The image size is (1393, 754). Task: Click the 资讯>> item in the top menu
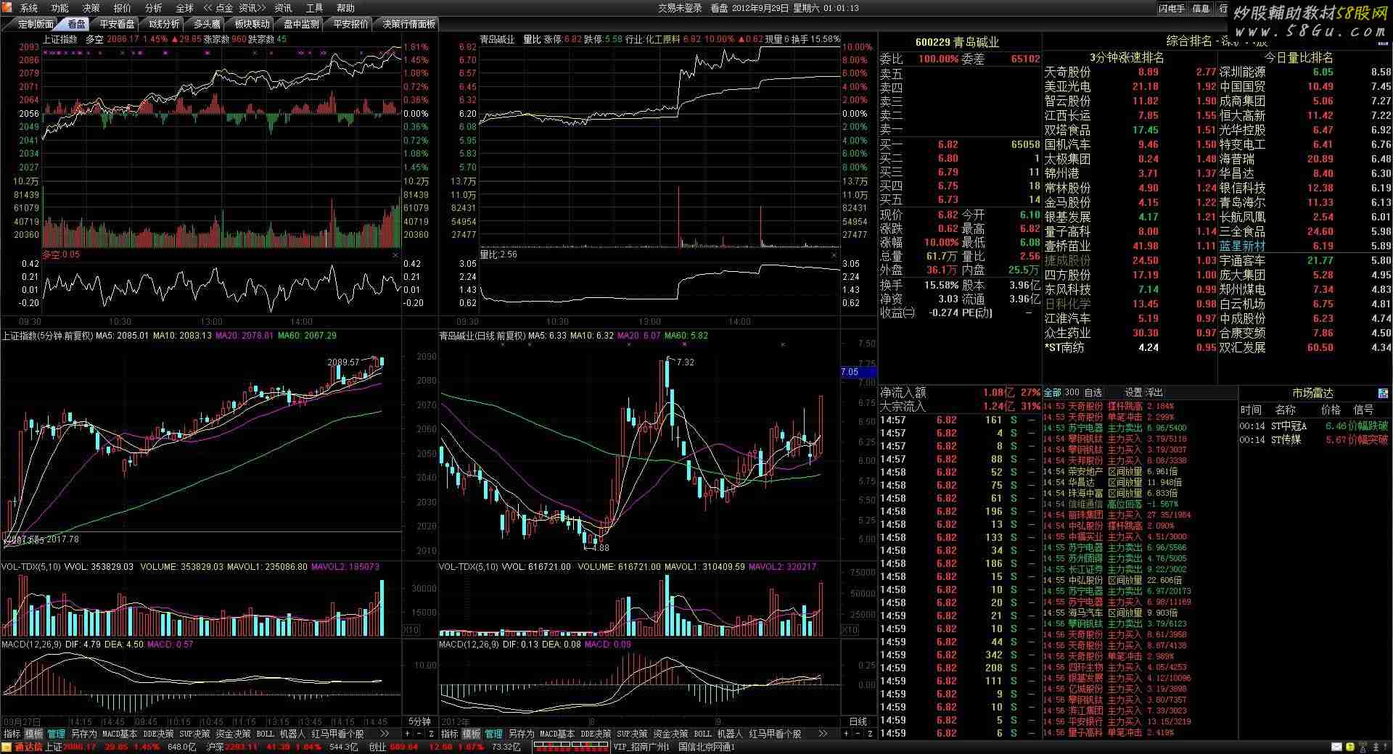[x=252, y=8]
